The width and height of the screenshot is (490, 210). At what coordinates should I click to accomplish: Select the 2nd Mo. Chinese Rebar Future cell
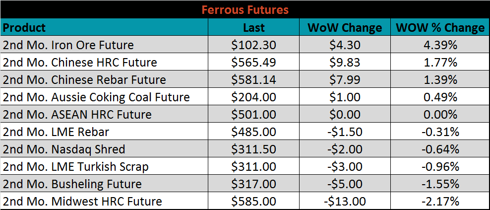pyautogui.click(x=84, y=79)
